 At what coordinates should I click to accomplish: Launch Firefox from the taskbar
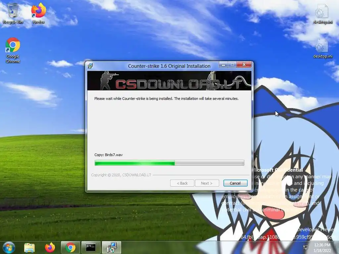click(50, 247)
